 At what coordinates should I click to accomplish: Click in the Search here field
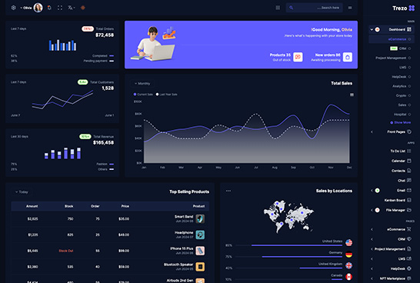tap(314, 8)
